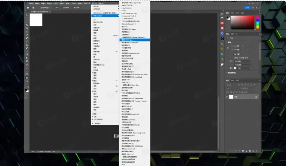Image resolution: width=286 pixels, height=166 pixels.
Task: Click the 100% zoom button
Action: pyautogui.click(x=57, y=8)
